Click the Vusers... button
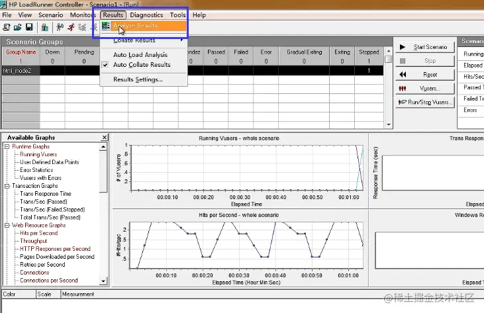This screenshot has width=484, height=313. 425,89
